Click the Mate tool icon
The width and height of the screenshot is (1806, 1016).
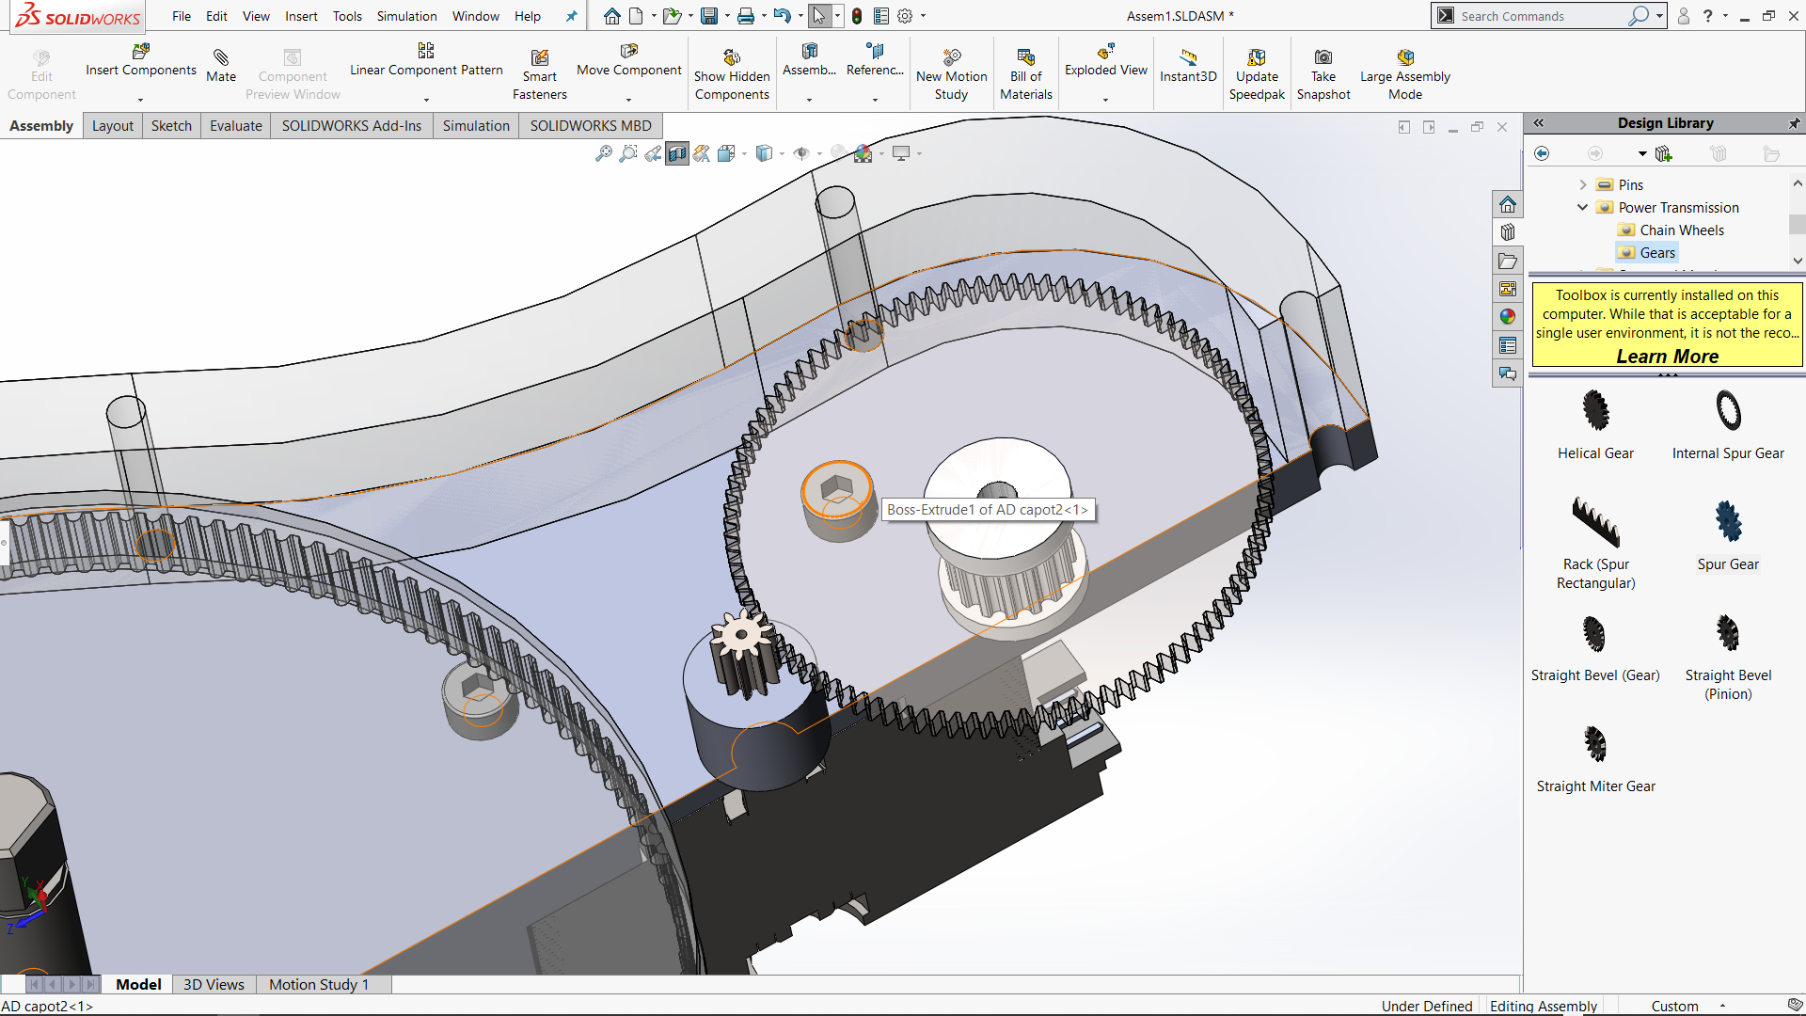[221, 58]
